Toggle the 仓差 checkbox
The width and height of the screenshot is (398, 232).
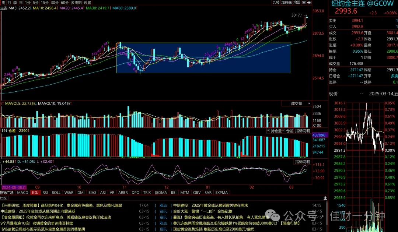(x=283, y=131)
